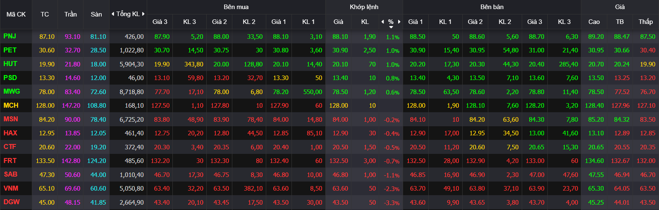
Task: Click KL 3 header under Bên bán
Action: click(564, 22)
